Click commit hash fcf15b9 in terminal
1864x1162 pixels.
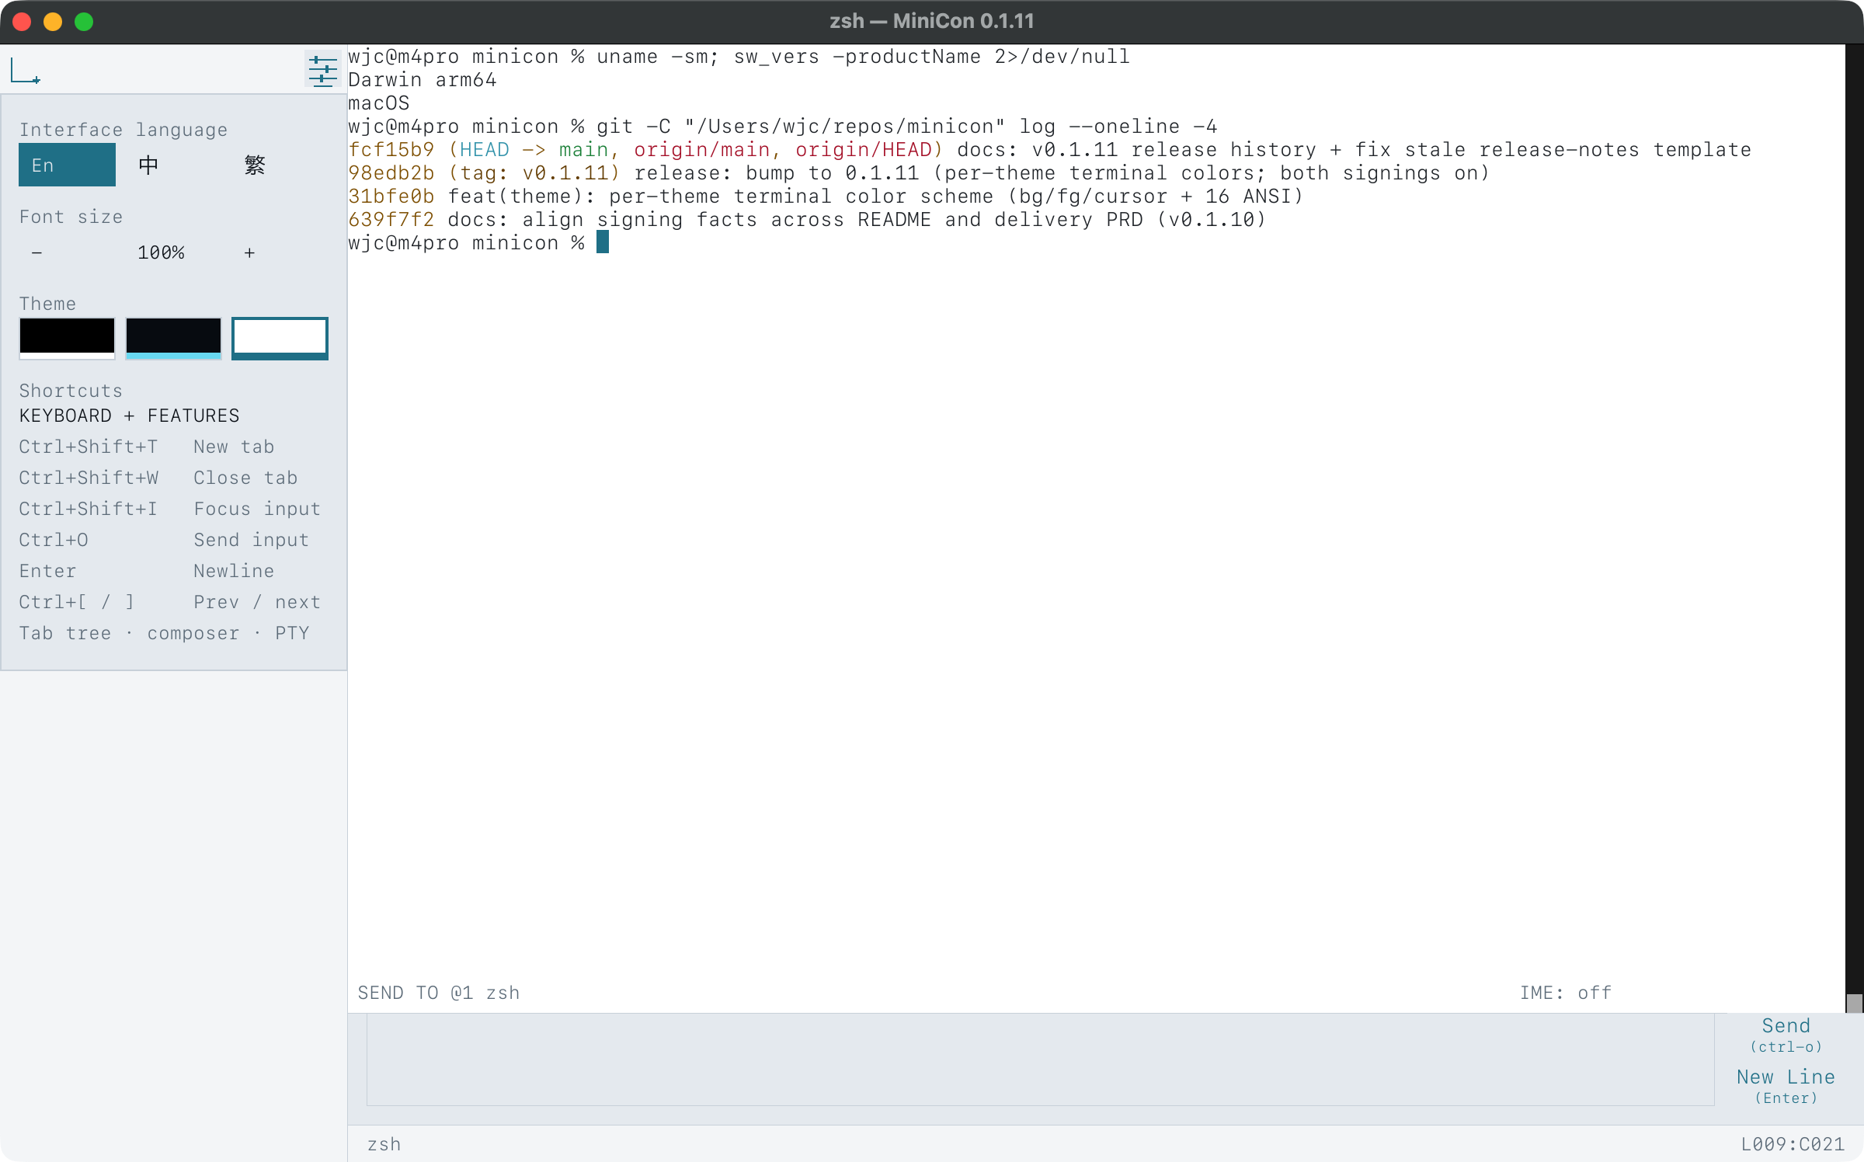click(x=391, y=150)
